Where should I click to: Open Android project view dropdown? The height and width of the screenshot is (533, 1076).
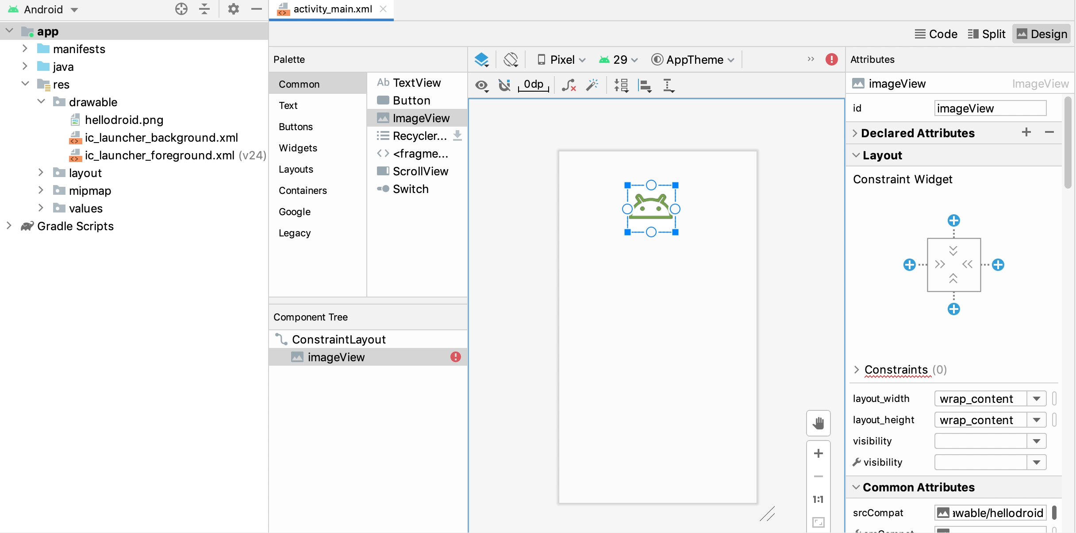pyautogui.click(x=43, y=9)
